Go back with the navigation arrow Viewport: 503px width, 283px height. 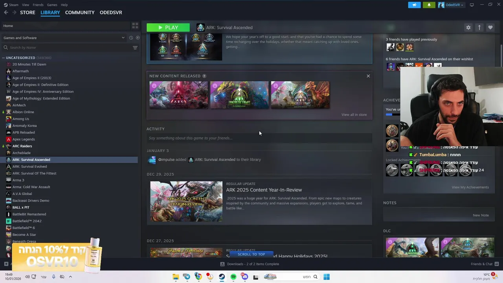coord(6,13)
